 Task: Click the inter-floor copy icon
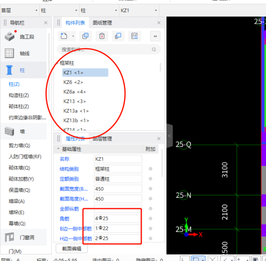[118, 36]
